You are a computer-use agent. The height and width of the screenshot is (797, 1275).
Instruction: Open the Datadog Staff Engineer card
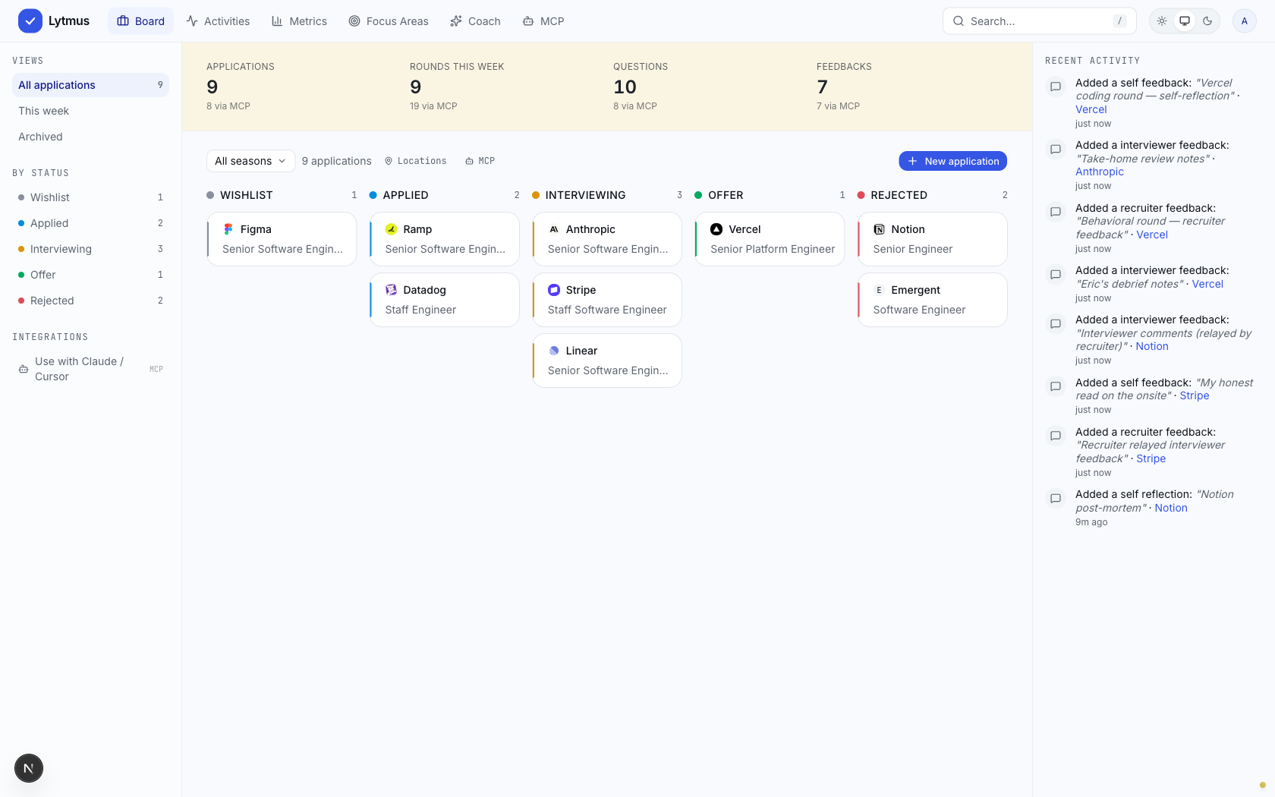point(444,300)
